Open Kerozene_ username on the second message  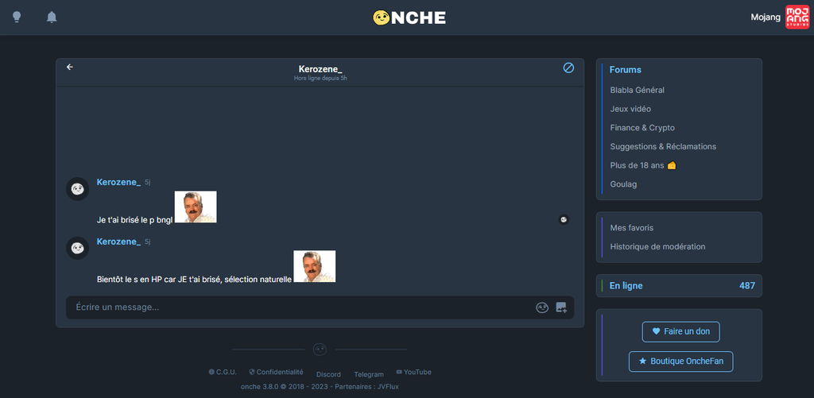click(119, 242)
